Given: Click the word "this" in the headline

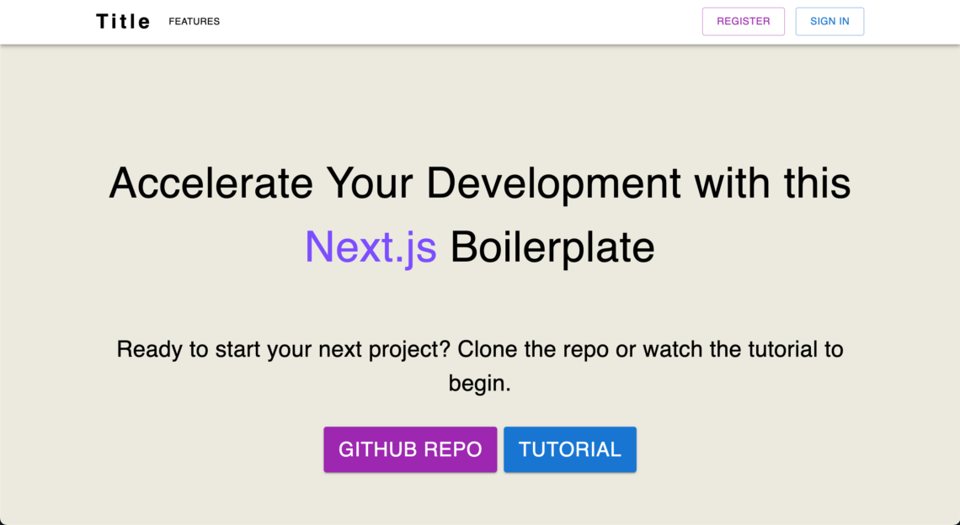Looking at the screenshot, I should coord(817,183).
